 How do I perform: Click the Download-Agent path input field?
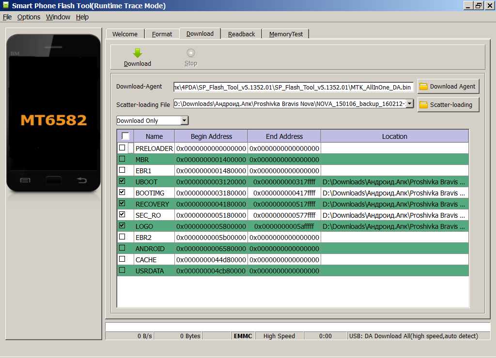tap(294, 87)
